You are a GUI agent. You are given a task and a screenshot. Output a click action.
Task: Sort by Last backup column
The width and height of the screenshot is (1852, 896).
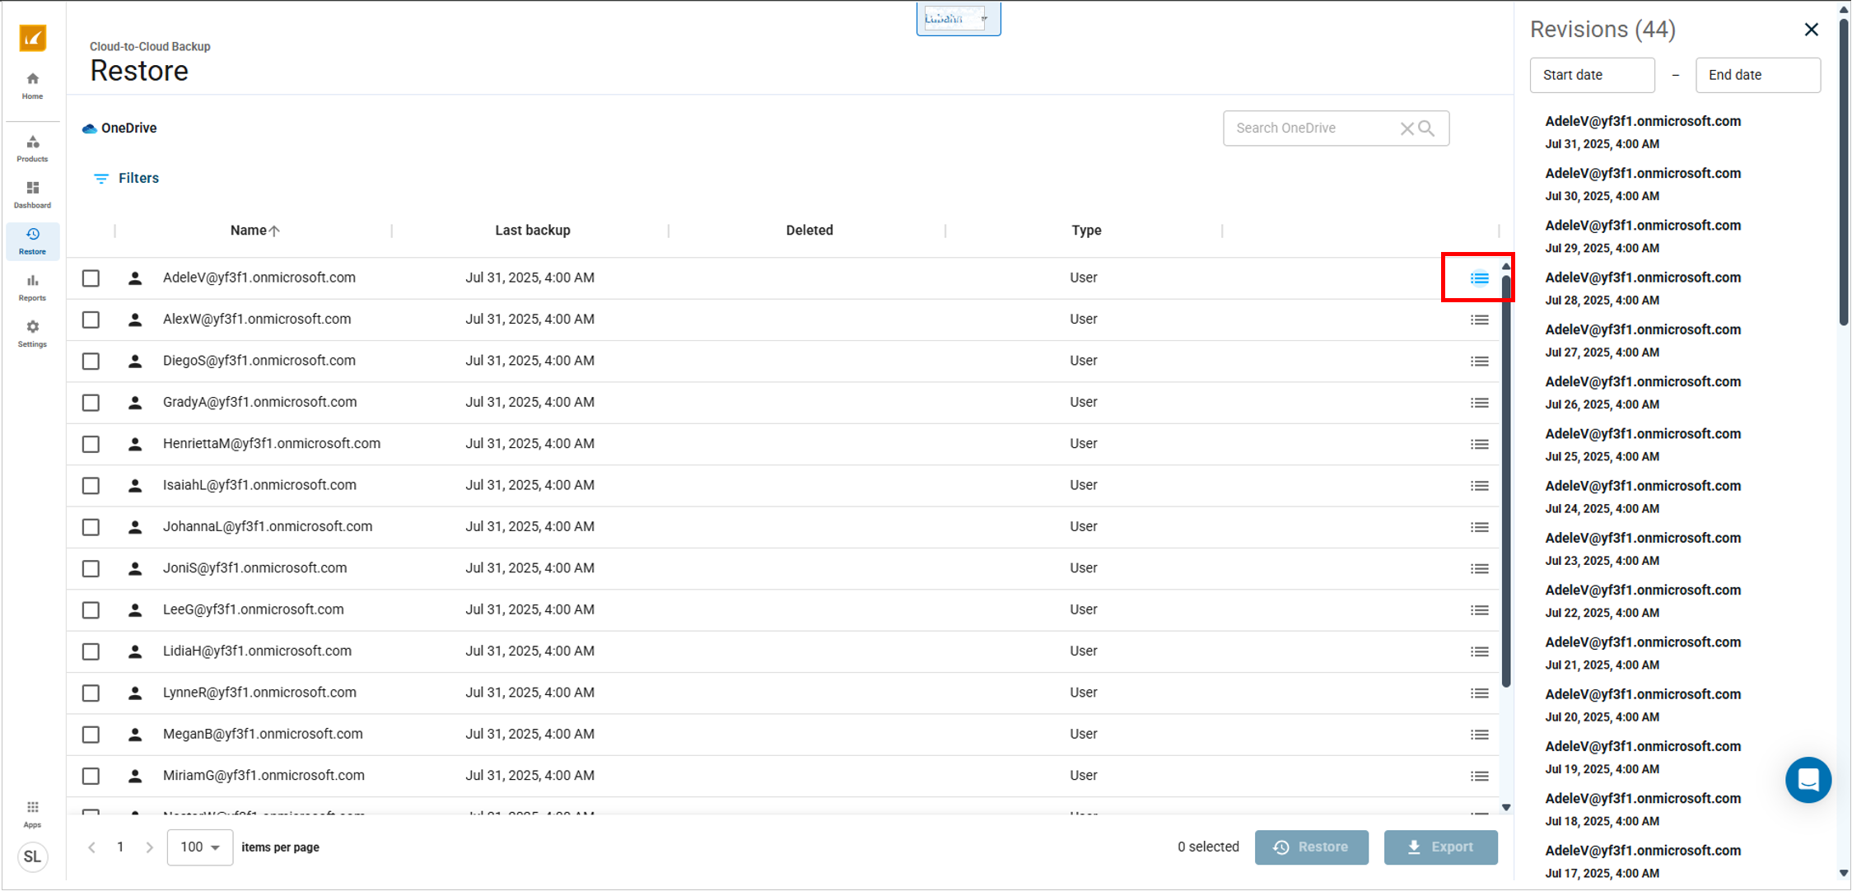click(533, 231)
